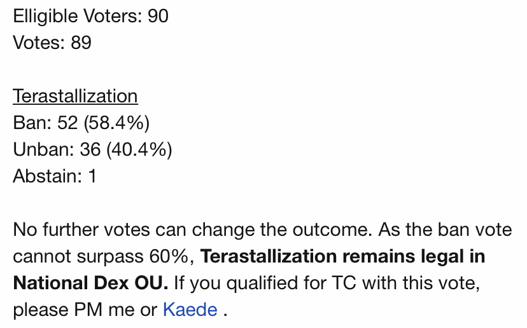Viewport: 527px width, 328px height.
Task: Click the 'Votes: 89' line
Action: pyautogui.click(x=52, y=43)
